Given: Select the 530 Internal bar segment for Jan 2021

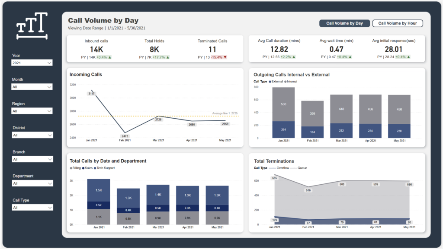Looking at the screenshot, I should (283, 104).
